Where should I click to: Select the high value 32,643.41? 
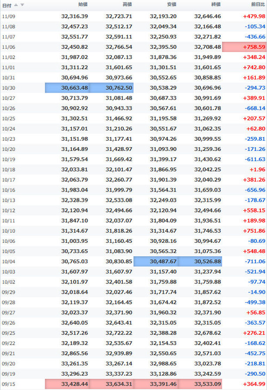point(119,323)
